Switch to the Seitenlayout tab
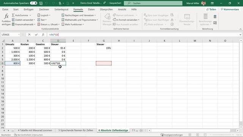The height and width of the screenshot is (137, 243). click(62, 10)
